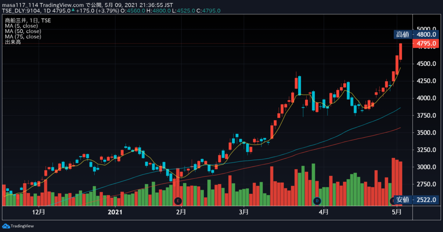
Task: Click the 3250.0 price axis label
Action: 426,150
